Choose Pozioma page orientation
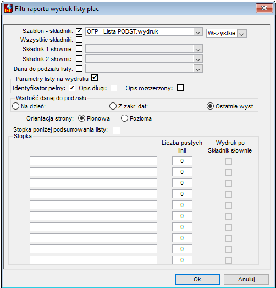Screen dimensions: 276x288 (124, 118)
